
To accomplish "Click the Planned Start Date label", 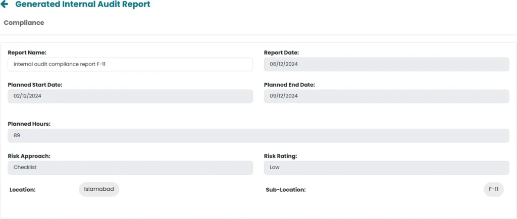I will [35, 85].
